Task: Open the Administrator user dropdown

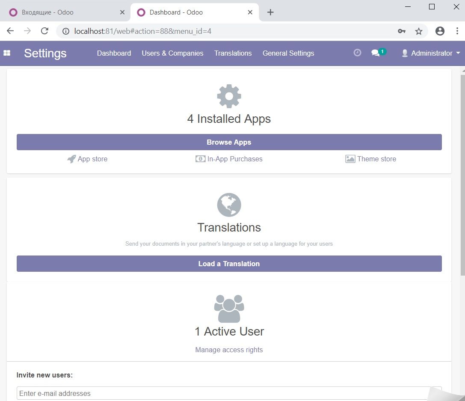Action: [x=431, y=53]
